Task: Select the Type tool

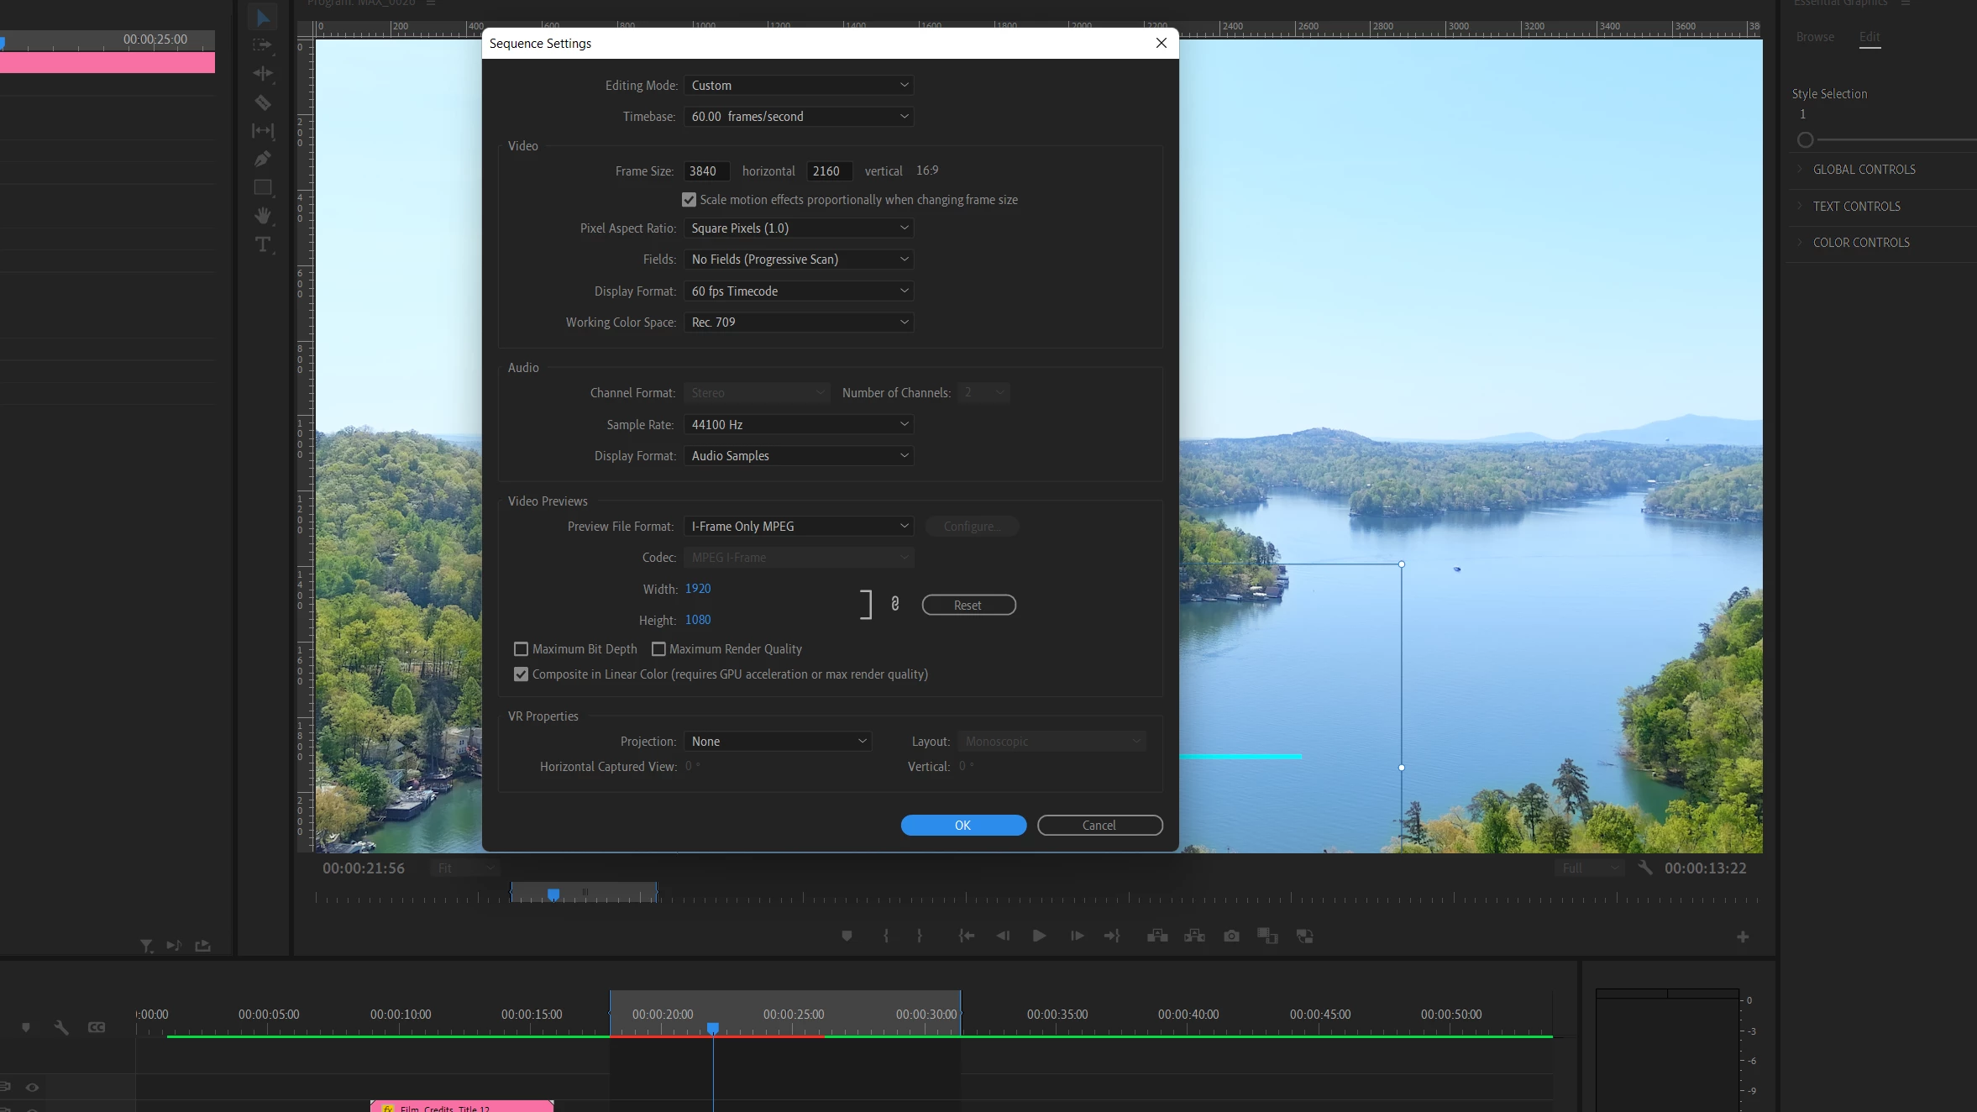Action: 263,244
